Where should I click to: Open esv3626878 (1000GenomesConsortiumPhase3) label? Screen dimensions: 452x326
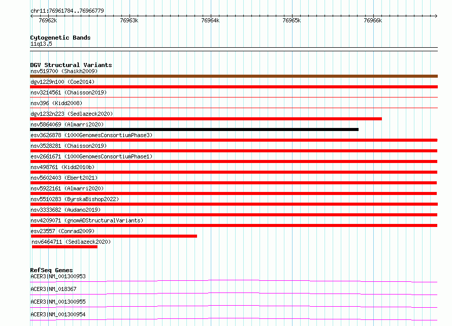coord(91,135)
